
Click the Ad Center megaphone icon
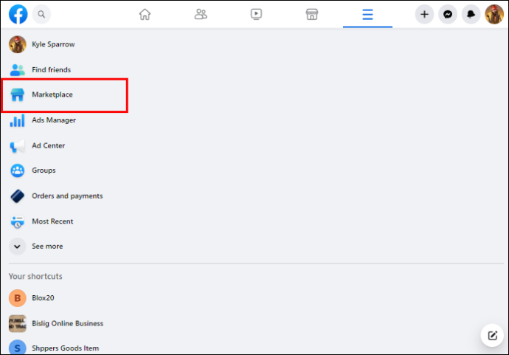coord(18,146)
